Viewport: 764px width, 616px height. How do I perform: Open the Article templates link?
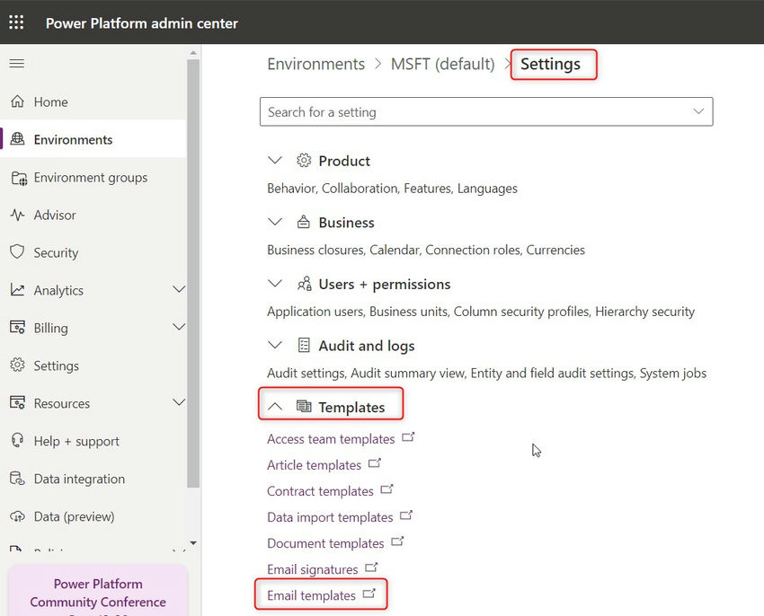(314, 465)
